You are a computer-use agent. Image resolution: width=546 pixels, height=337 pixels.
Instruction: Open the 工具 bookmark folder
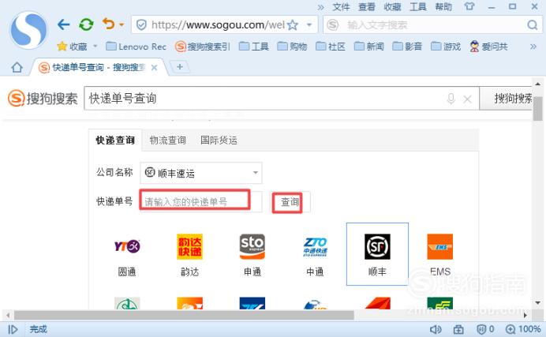(254, 47)
